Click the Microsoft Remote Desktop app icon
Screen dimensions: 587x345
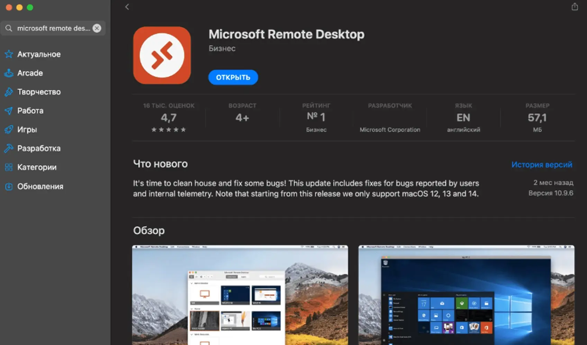(x=162, y=55)
